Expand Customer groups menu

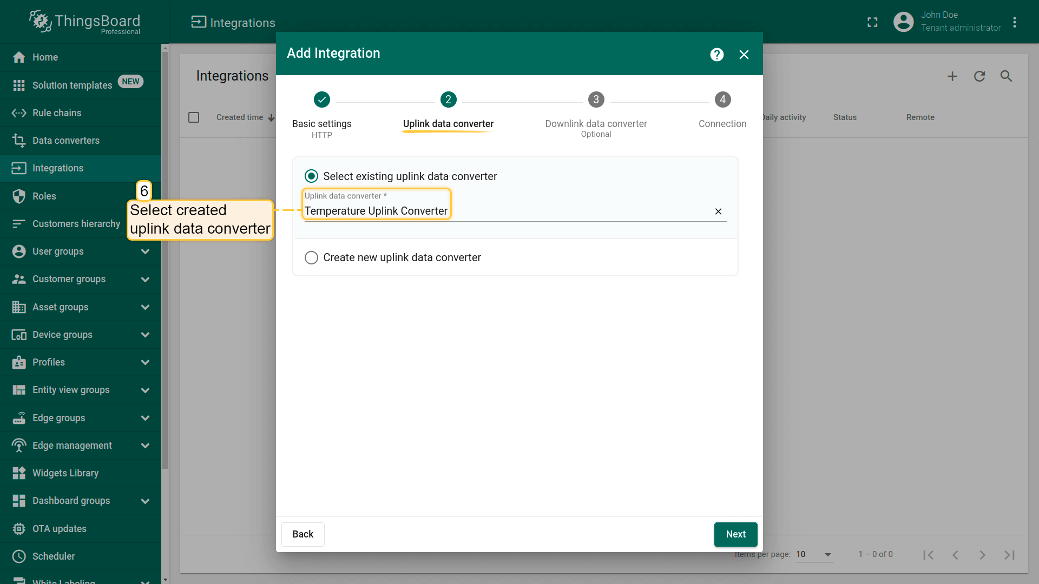145,279
